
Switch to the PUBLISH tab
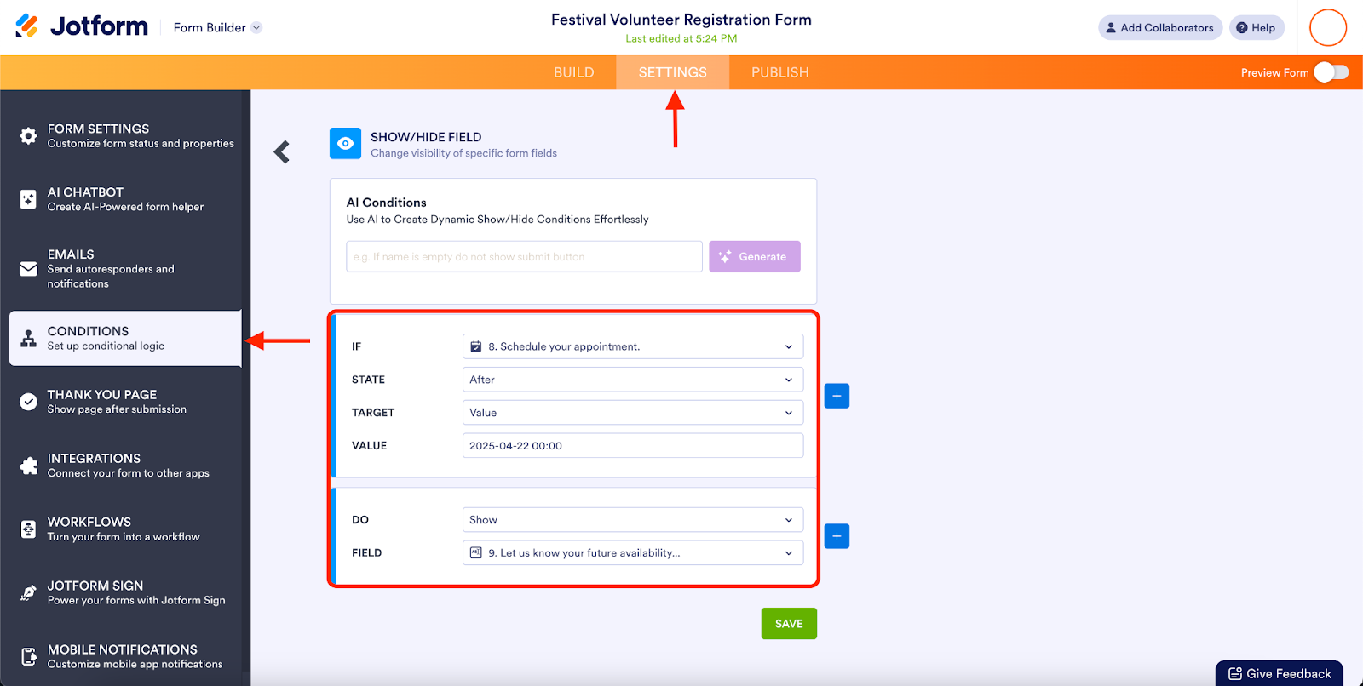point(779,72)
